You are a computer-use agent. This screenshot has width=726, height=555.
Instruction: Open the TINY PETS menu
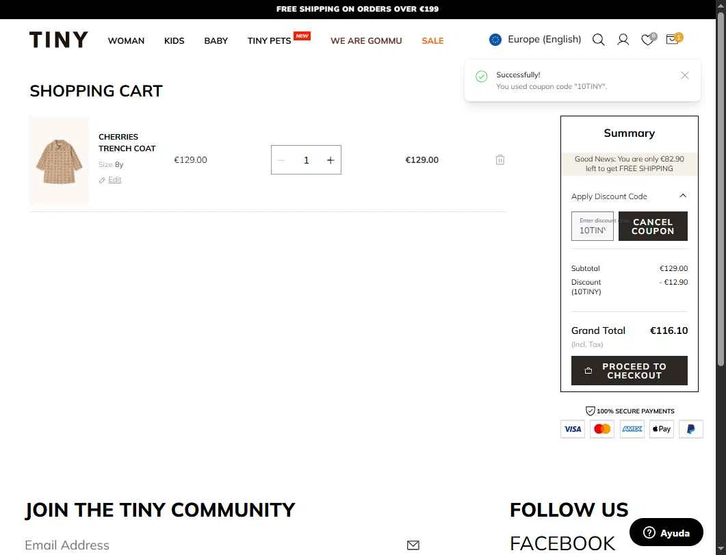(x=269, y=41)
